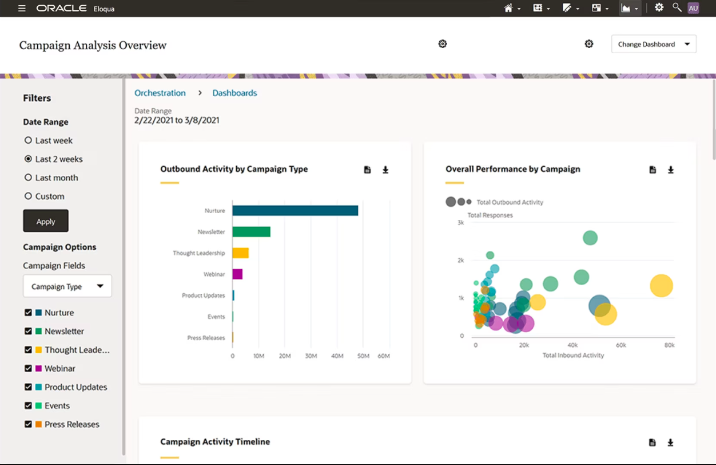Viewport: 716px width, 465px height.
Task: Expand the analytics chart menu in top bar
Action: coord(630,8)
